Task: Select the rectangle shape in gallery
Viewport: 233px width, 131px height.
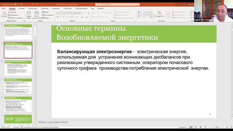Action: click(146, 12)
